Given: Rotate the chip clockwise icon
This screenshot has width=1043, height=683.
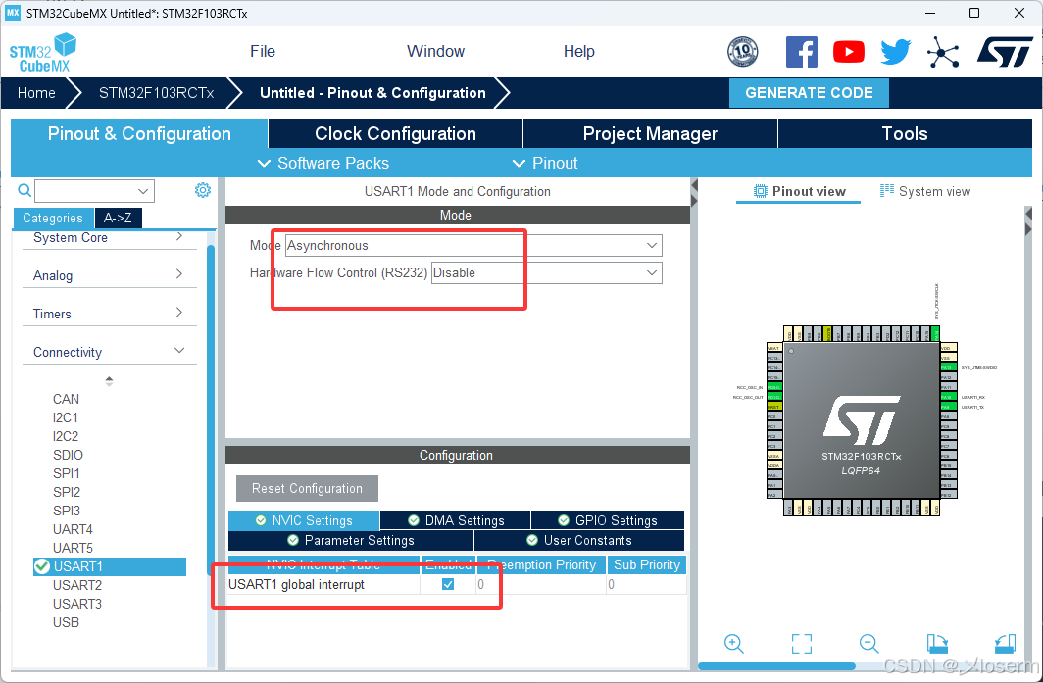Looking at the screenshot, I should click(x=937, y=643).
